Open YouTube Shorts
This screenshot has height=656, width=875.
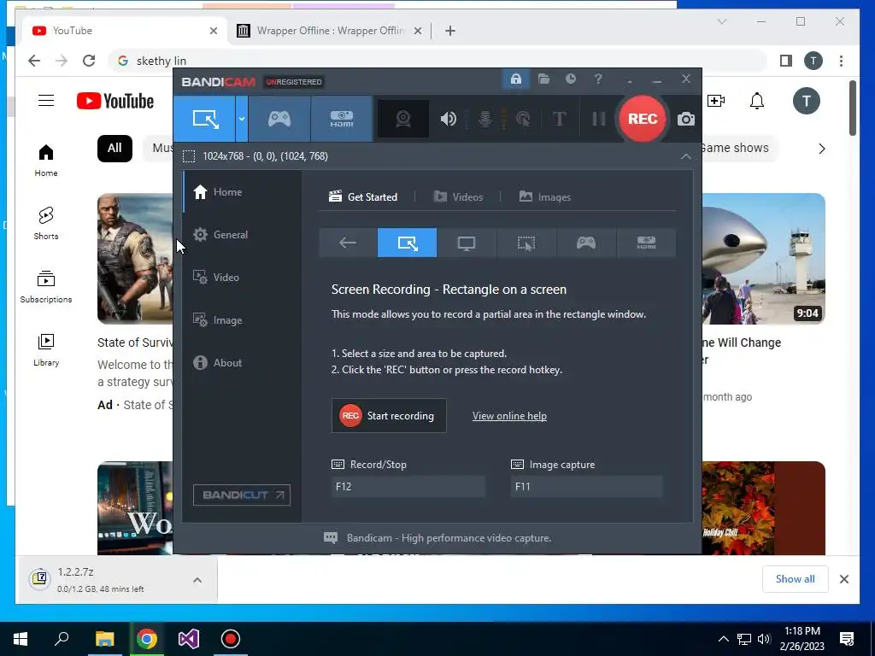point(46,224)
